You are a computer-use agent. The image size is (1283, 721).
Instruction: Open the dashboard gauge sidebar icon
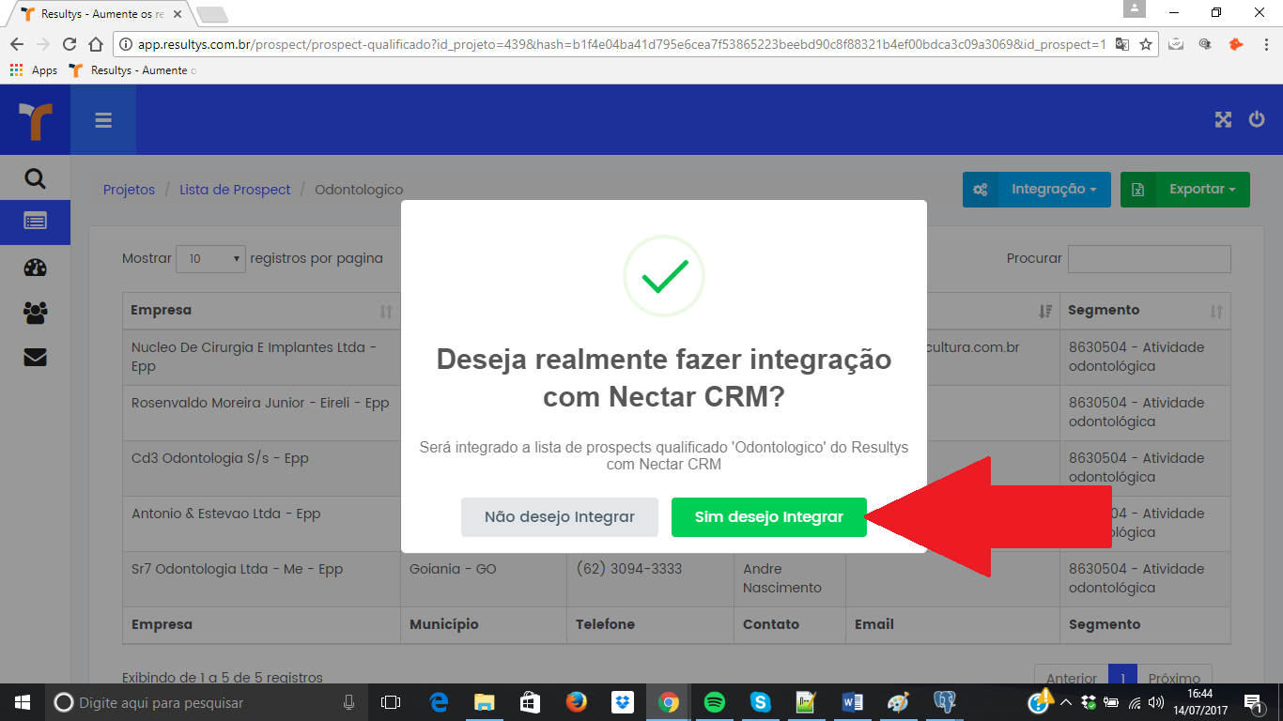[35, 268]
